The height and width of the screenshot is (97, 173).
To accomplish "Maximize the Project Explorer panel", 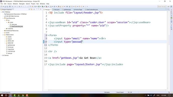I will (41, 9).
